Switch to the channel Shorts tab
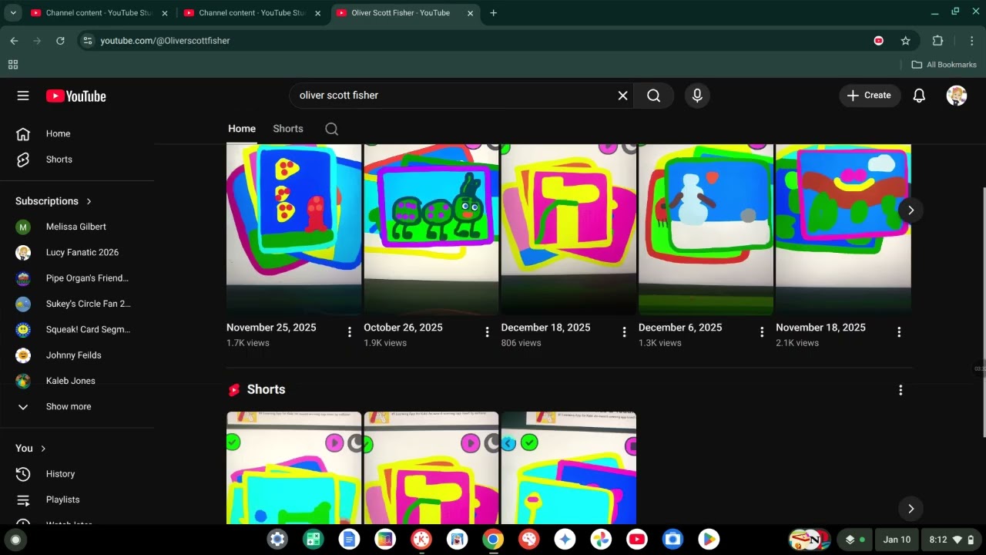This screenshot has width=986, height=555. [288, 129]
